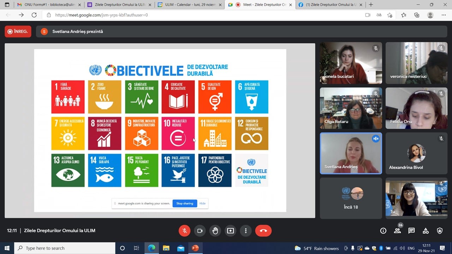Viewport: 452px width, 254px height.
Task: Open a new browser tab
Action: tap(371, 5)
